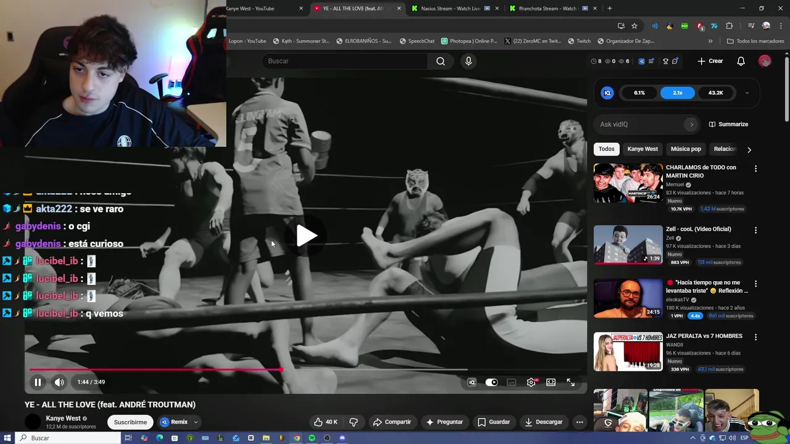Bookmark this page with the star icon
The height and width of the screenshot is (444, 790).
pos(634,26)
